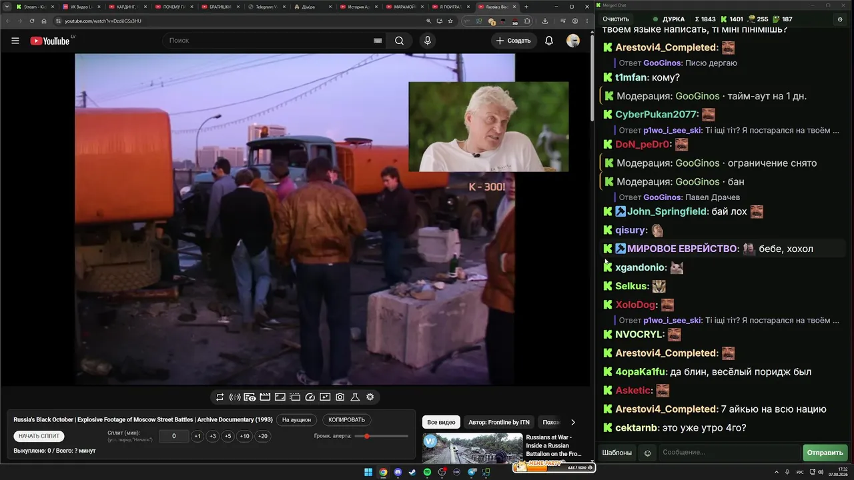Take a video screenshot with the camera icon
This screenshot has width=854, height=480.
tap(340, 397)
